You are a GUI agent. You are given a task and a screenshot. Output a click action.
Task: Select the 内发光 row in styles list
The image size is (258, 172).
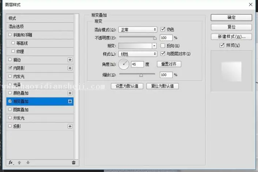[x=40, y=76]
